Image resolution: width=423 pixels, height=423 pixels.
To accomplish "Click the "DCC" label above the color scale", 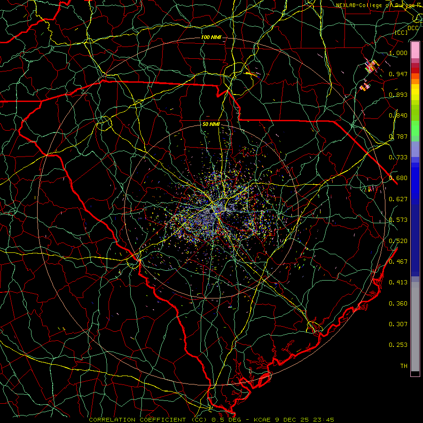I will (x=413, y=28).
